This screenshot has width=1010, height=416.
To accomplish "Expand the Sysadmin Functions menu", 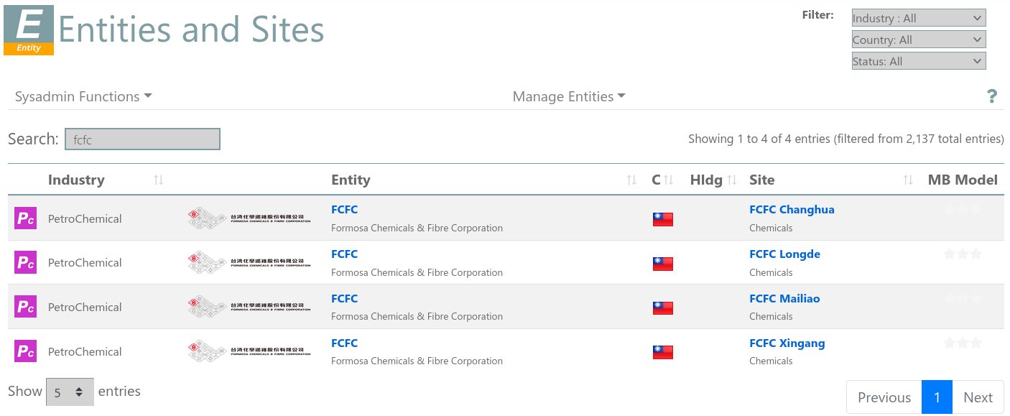I will pyautogui.click(x=83, y=96).
